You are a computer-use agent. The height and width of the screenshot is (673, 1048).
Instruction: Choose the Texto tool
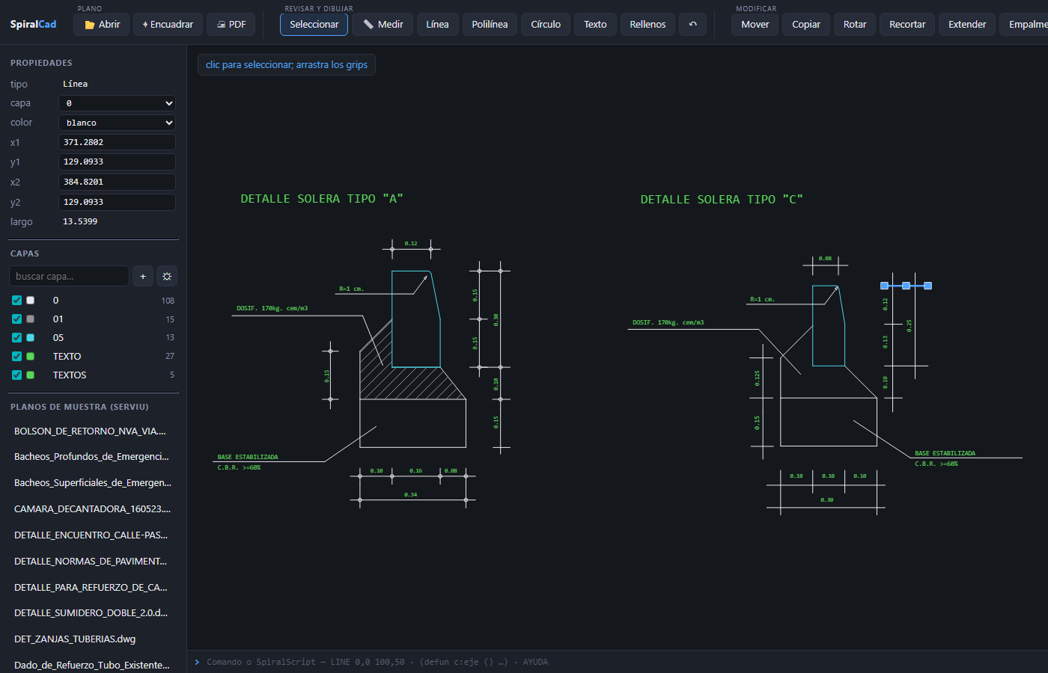[595, 24]
